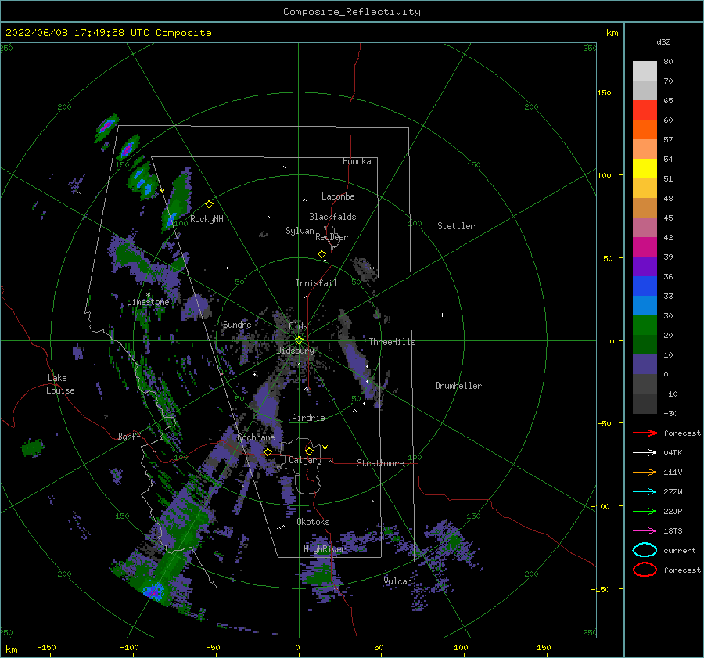Click the Sylvan label

pyautogui.click(x=300, y=231)
